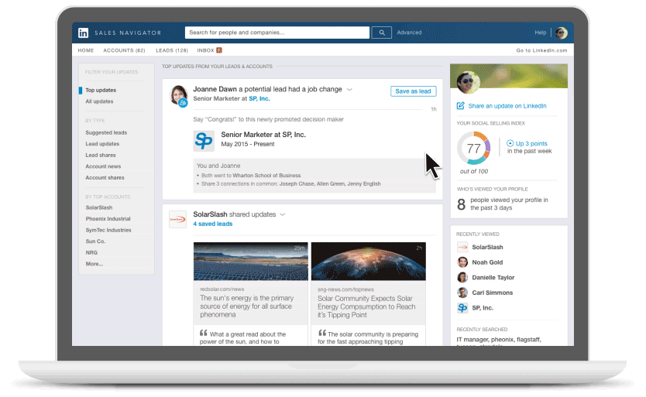The height and width of the screenshot is (397, 646).
Task: Open the Leads (128) tab
Action: tap(173, 50)
